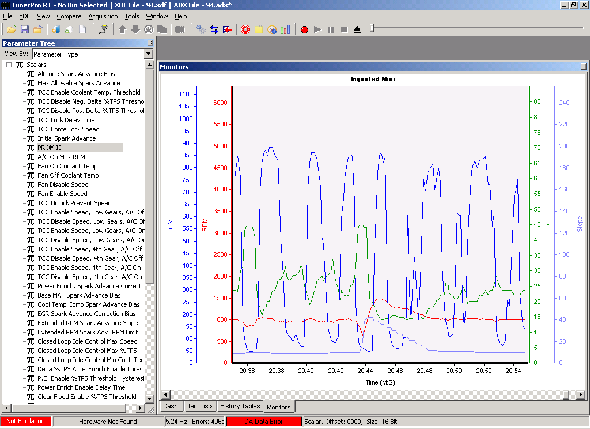Click the playback position slider handle

[x=372, y=28]
